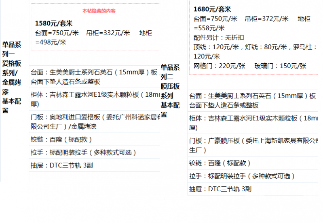Click the 1580元/套米 price text
This screenshot has width=323, height=223.
click(x=54, y=23)
